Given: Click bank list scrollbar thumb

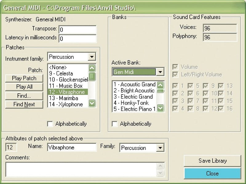Looking at the screenshot, I should pos(160,91).
